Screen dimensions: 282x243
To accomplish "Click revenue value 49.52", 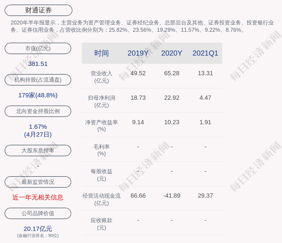I will [138, 73].
